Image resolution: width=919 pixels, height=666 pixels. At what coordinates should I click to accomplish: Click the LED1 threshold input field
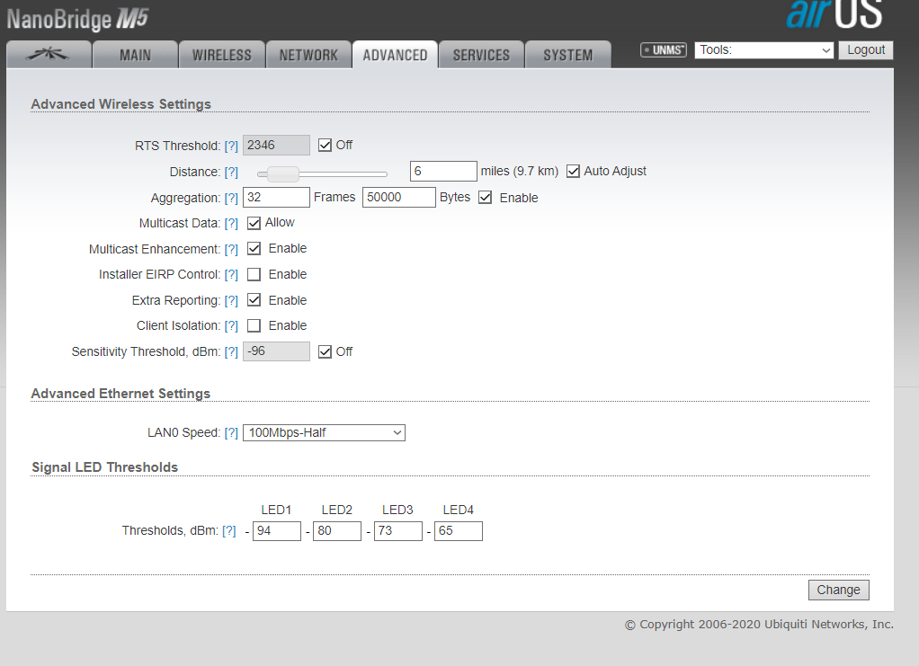coord(276,531)
